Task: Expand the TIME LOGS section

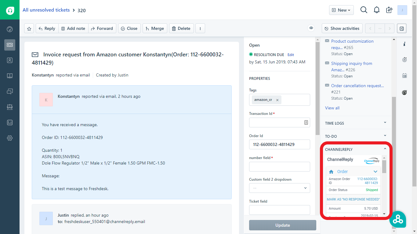Action: 356,123
